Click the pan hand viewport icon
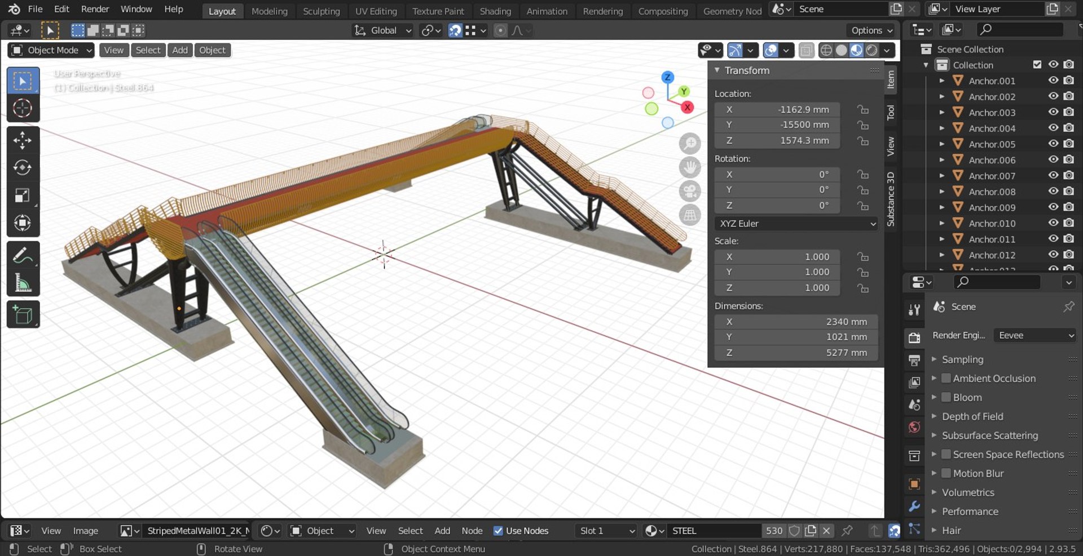Viewport: 1083px width, 556px height. coord(690,167)
